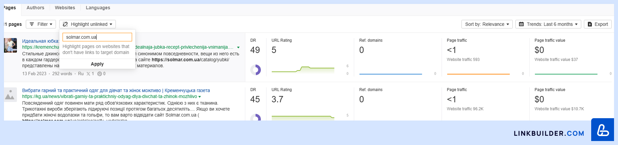Click the Export button
618x145 pixels.
598,24
